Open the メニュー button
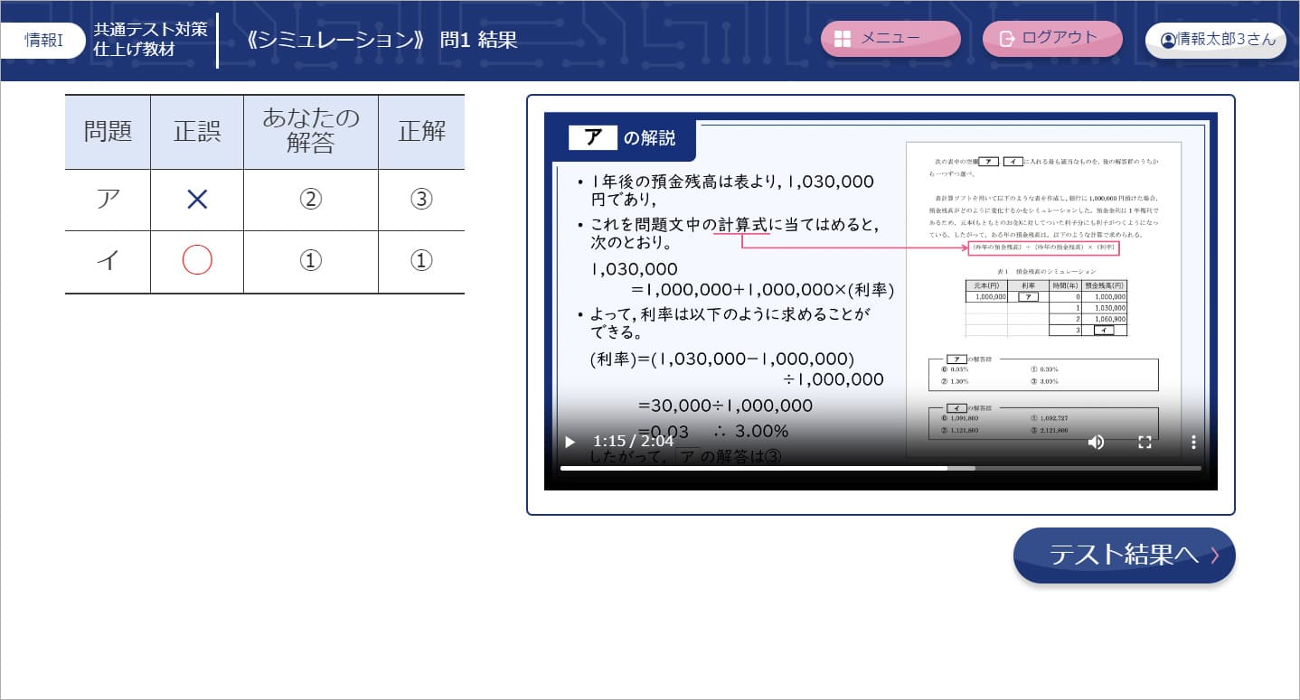1300x700 pixels. click(x=890, y=39)
